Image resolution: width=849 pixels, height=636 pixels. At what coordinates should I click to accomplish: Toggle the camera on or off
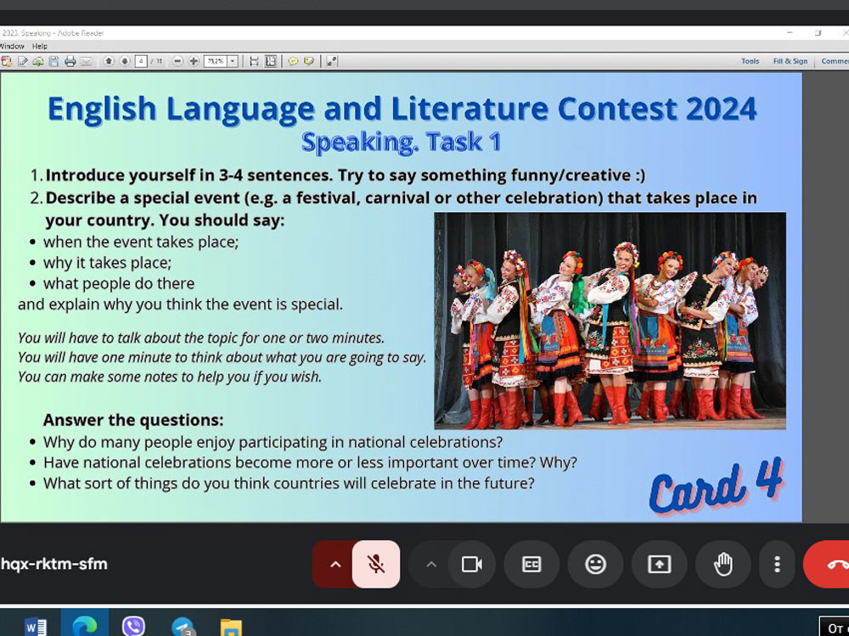pyautogui.click(x=471, y=564)
